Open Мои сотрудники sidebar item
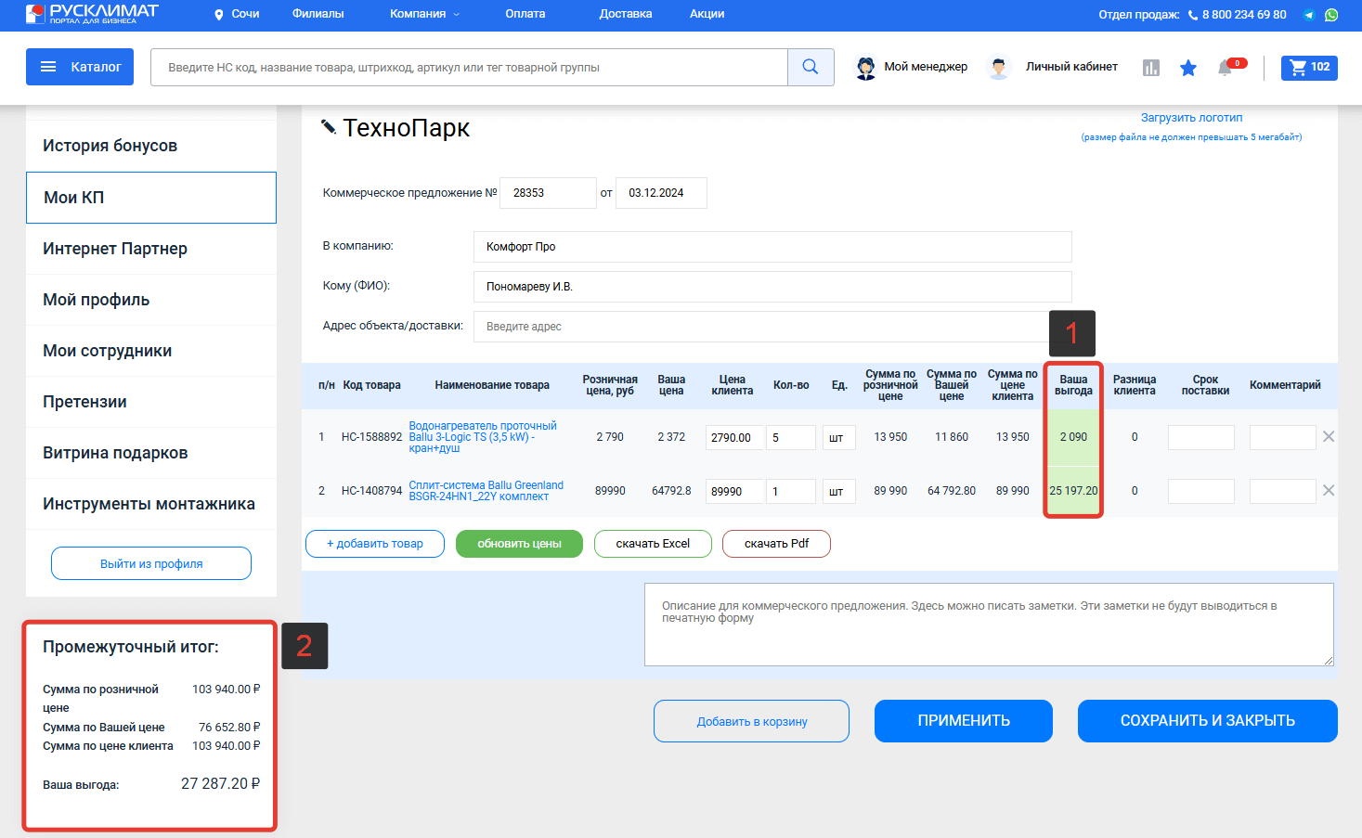 pos(151,351)
